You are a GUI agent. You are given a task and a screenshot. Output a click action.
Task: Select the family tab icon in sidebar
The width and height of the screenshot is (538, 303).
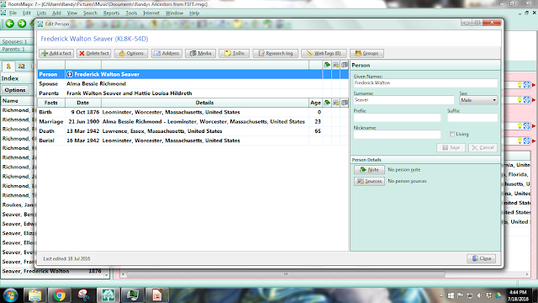click(x=22, y=66)
